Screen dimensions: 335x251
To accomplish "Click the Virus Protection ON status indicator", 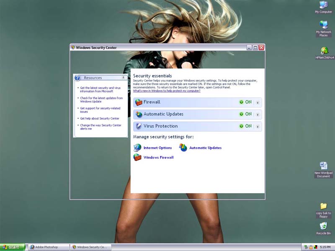I will (245, 126).
